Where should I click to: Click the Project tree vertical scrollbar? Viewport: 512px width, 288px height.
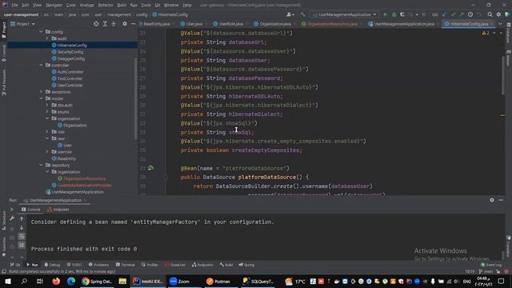click(135, 98)
